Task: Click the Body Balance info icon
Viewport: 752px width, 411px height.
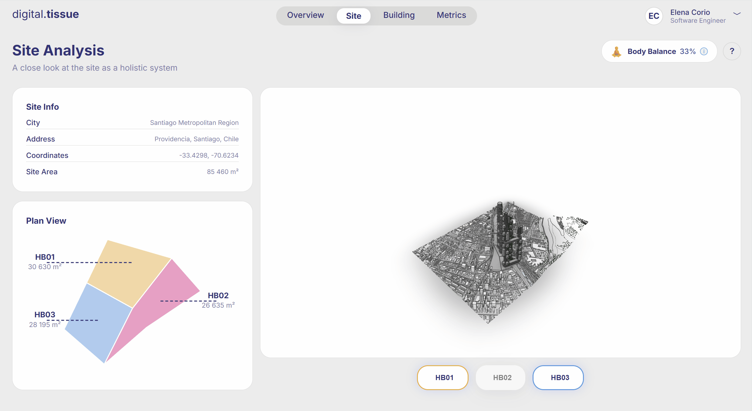Action: click(704, 52)
